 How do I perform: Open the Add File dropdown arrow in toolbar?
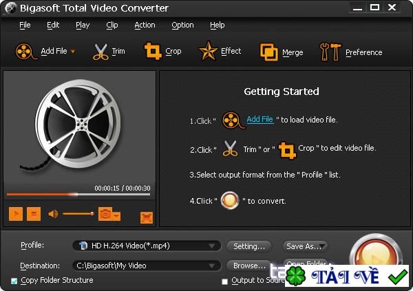(x=73, y=52)
